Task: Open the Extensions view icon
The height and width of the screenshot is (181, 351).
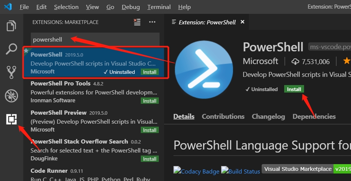Action: click(x=11, y=119)
